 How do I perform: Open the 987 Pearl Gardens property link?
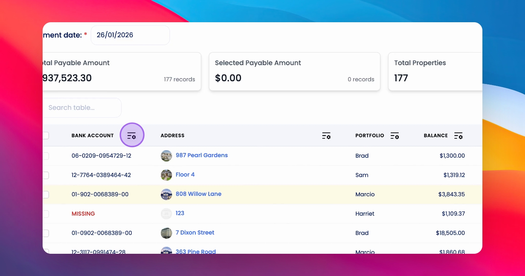click(201, 155)
